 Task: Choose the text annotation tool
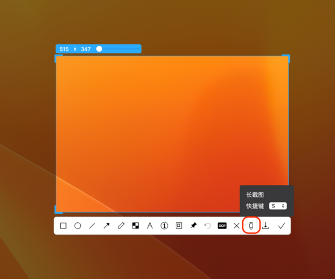pyautogui.click(x=150, y=226)
